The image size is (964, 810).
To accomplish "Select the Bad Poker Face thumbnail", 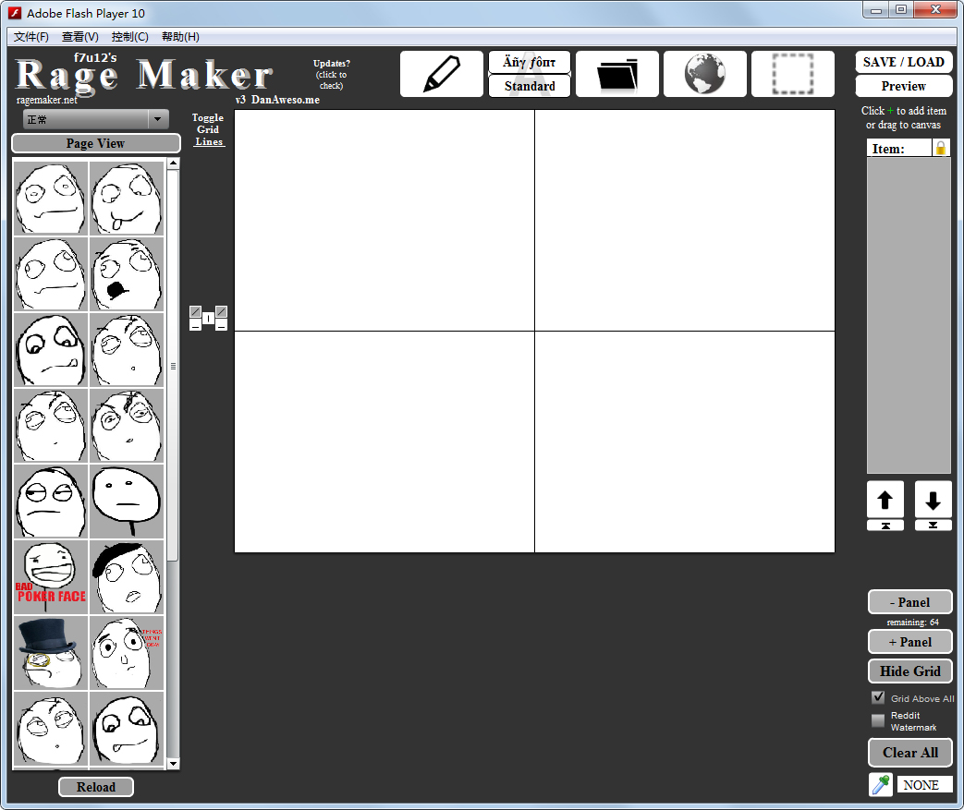I will click(x=51, y=576).
